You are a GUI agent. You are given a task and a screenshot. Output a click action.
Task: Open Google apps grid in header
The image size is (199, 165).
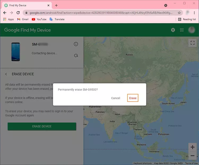(181, 30)
